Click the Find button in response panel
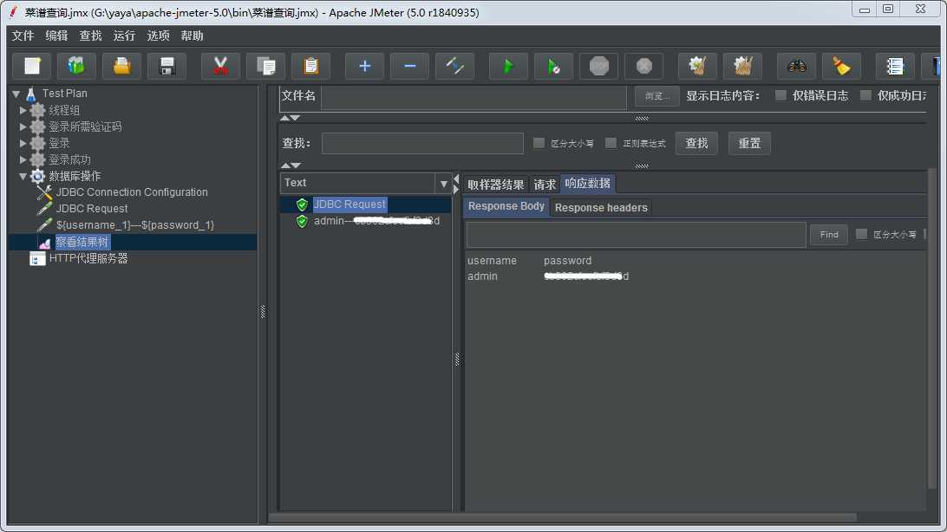 829,235
